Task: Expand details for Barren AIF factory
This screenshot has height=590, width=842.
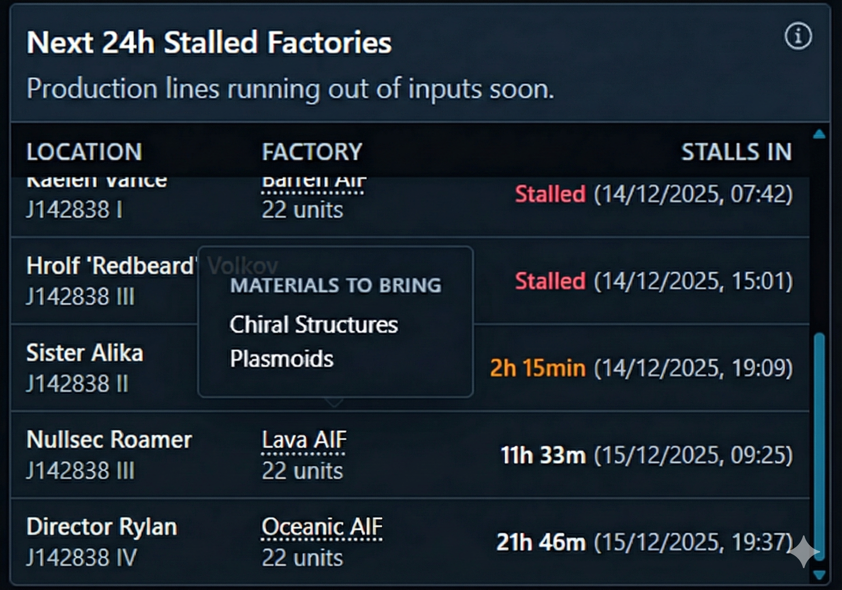Action: point(312,182)
